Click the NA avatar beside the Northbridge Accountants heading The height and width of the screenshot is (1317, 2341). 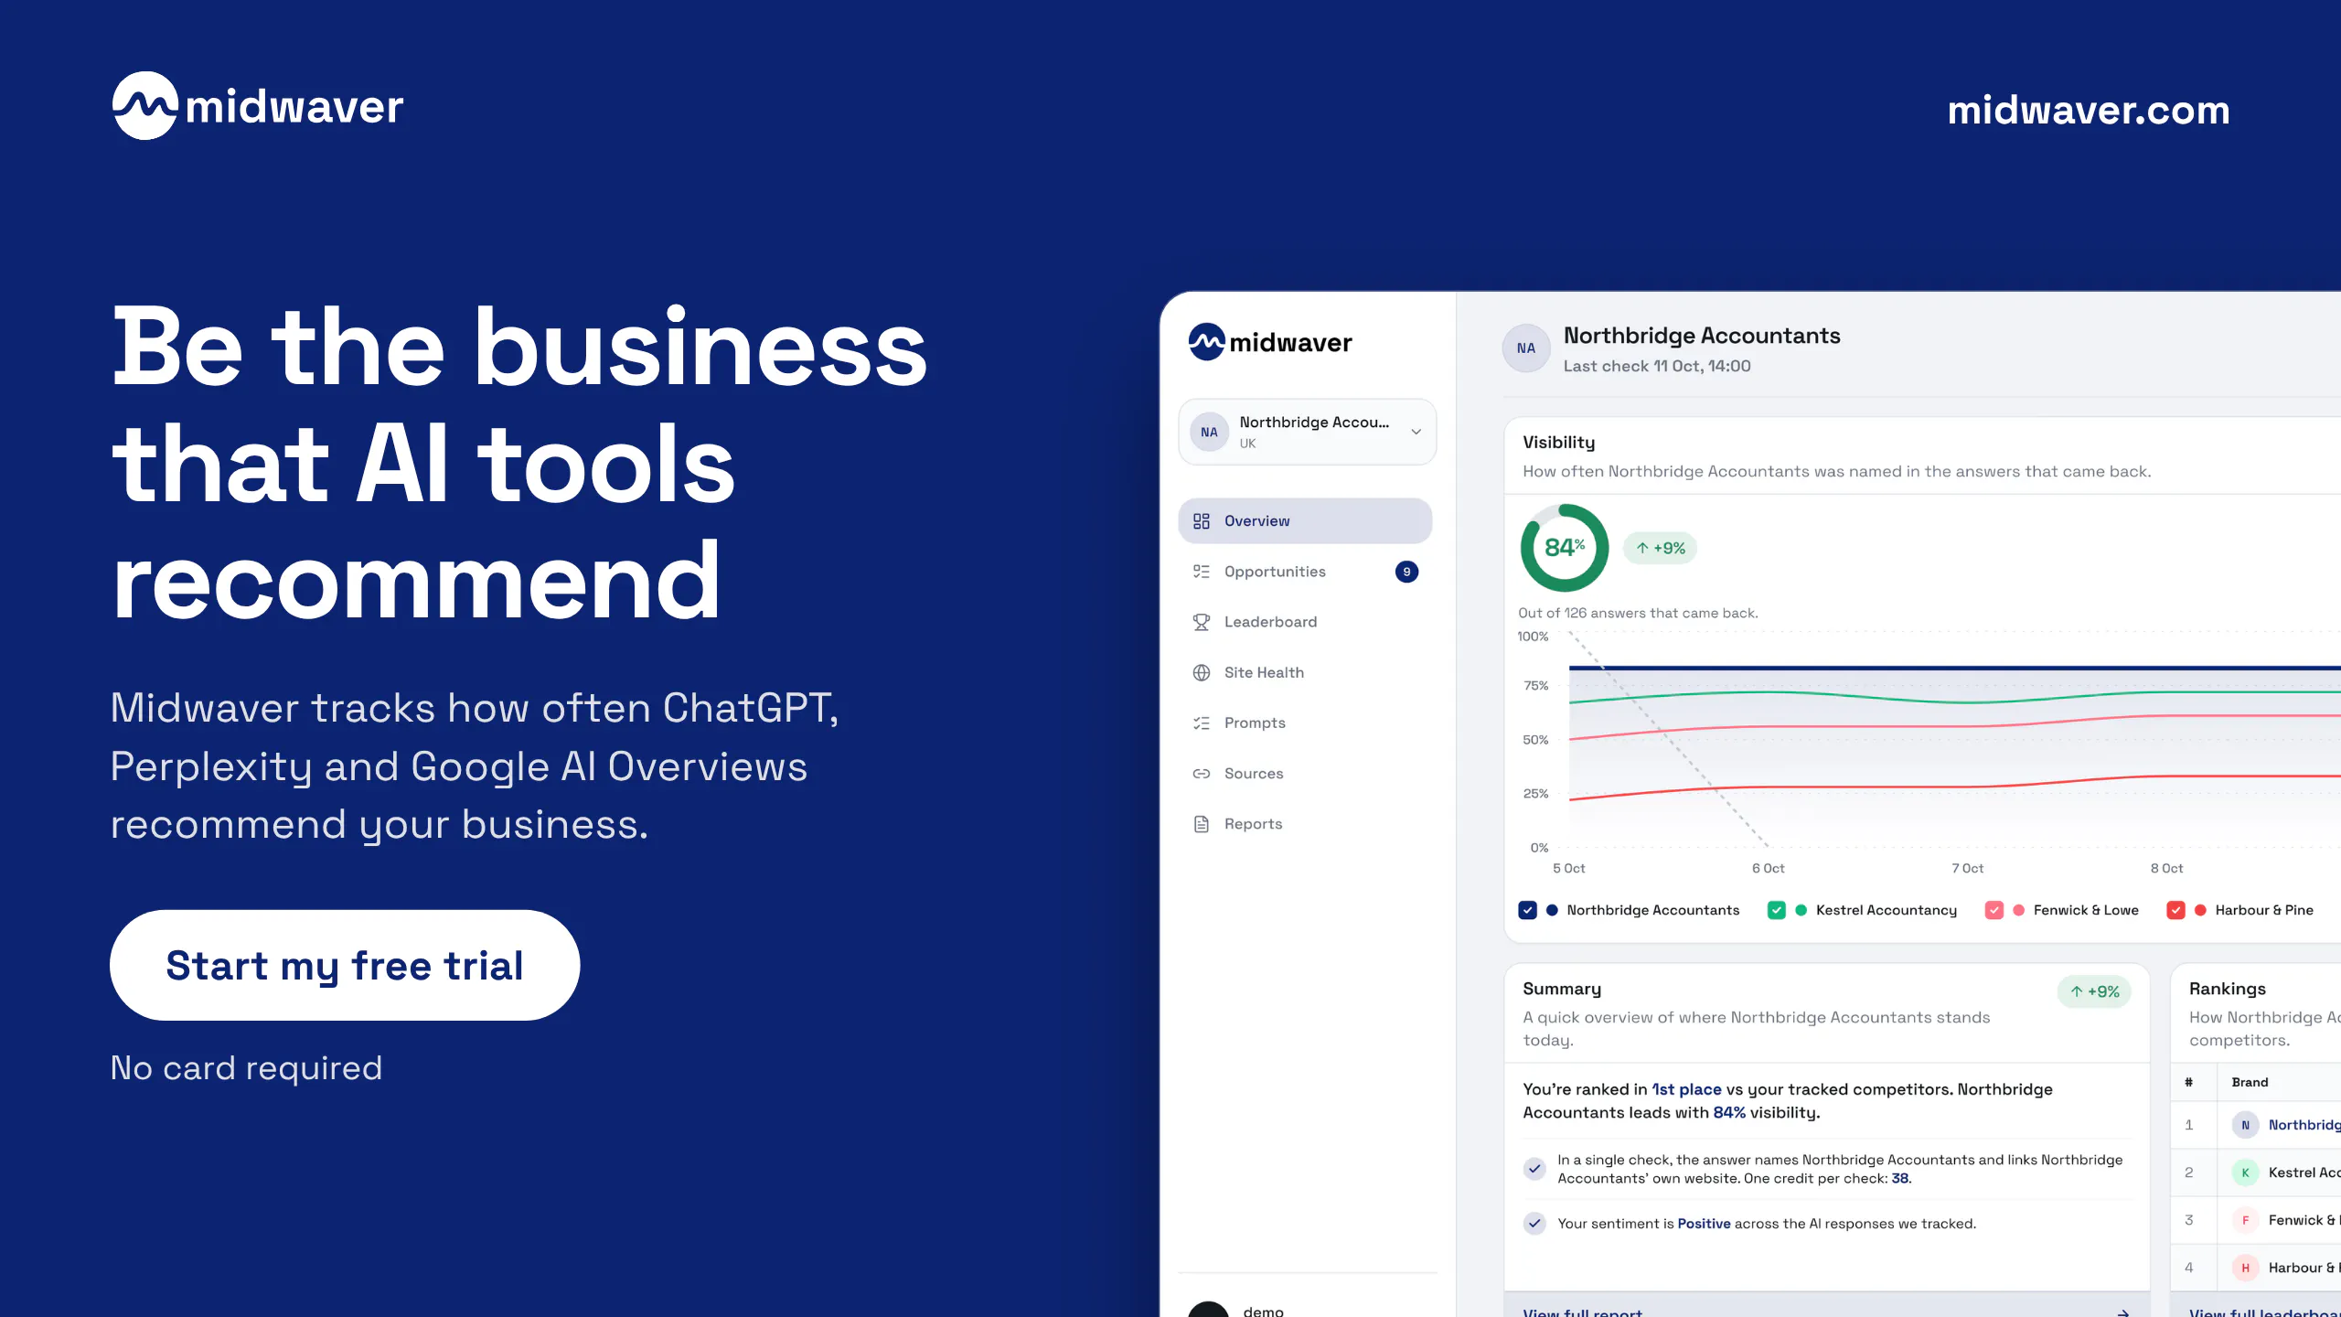click(x=1526, y=348)
